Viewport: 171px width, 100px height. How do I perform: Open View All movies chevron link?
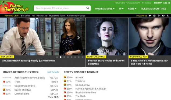54,97
